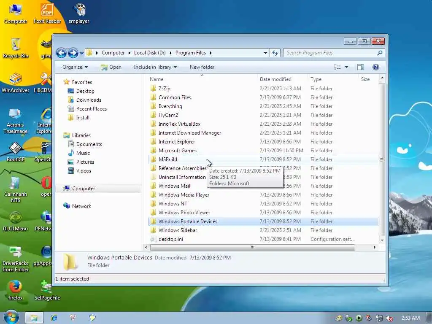Open address bar history dropdown arrow
This screenshot has width=432, height=324.
(x=265, y=53)
